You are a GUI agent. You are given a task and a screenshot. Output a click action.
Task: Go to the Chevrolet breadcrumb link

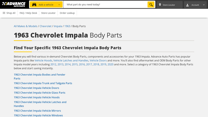coord(45,26)
